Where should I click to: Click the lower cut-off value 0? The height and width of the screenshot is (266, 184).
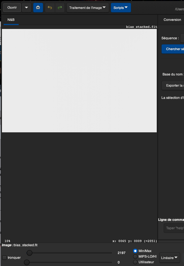pyautogui.click(x=119, y=262)
